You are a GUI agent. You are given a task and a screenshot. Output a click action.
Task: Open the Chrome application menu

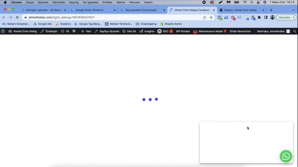click(x=16, y=2)
